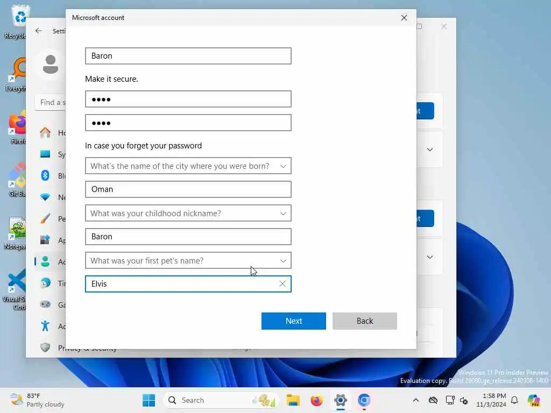Viewport: 551px width, 413px height.
Task: Click the Accessibility icon in Settings sidebar
Action: 45,326
